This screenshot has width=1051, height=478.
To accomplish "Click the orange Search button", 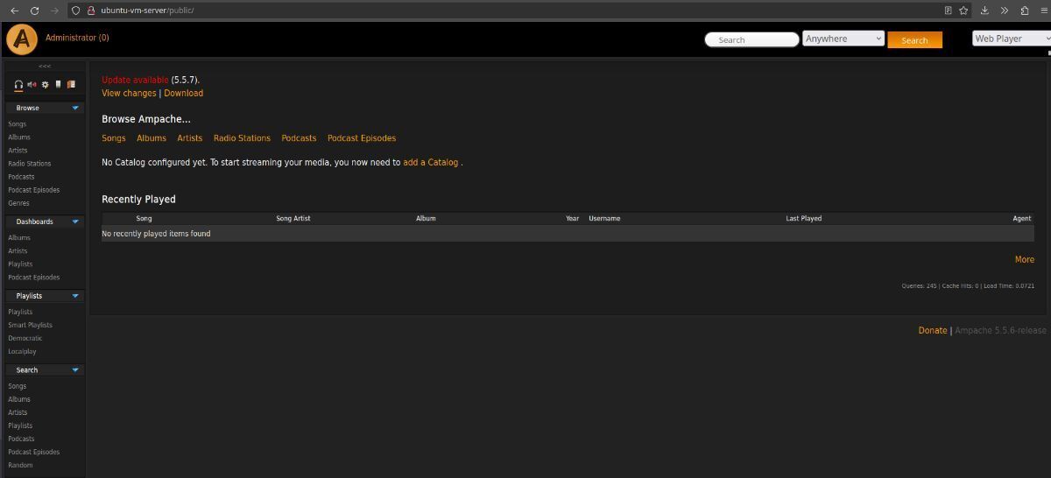I will coord(914,40).
